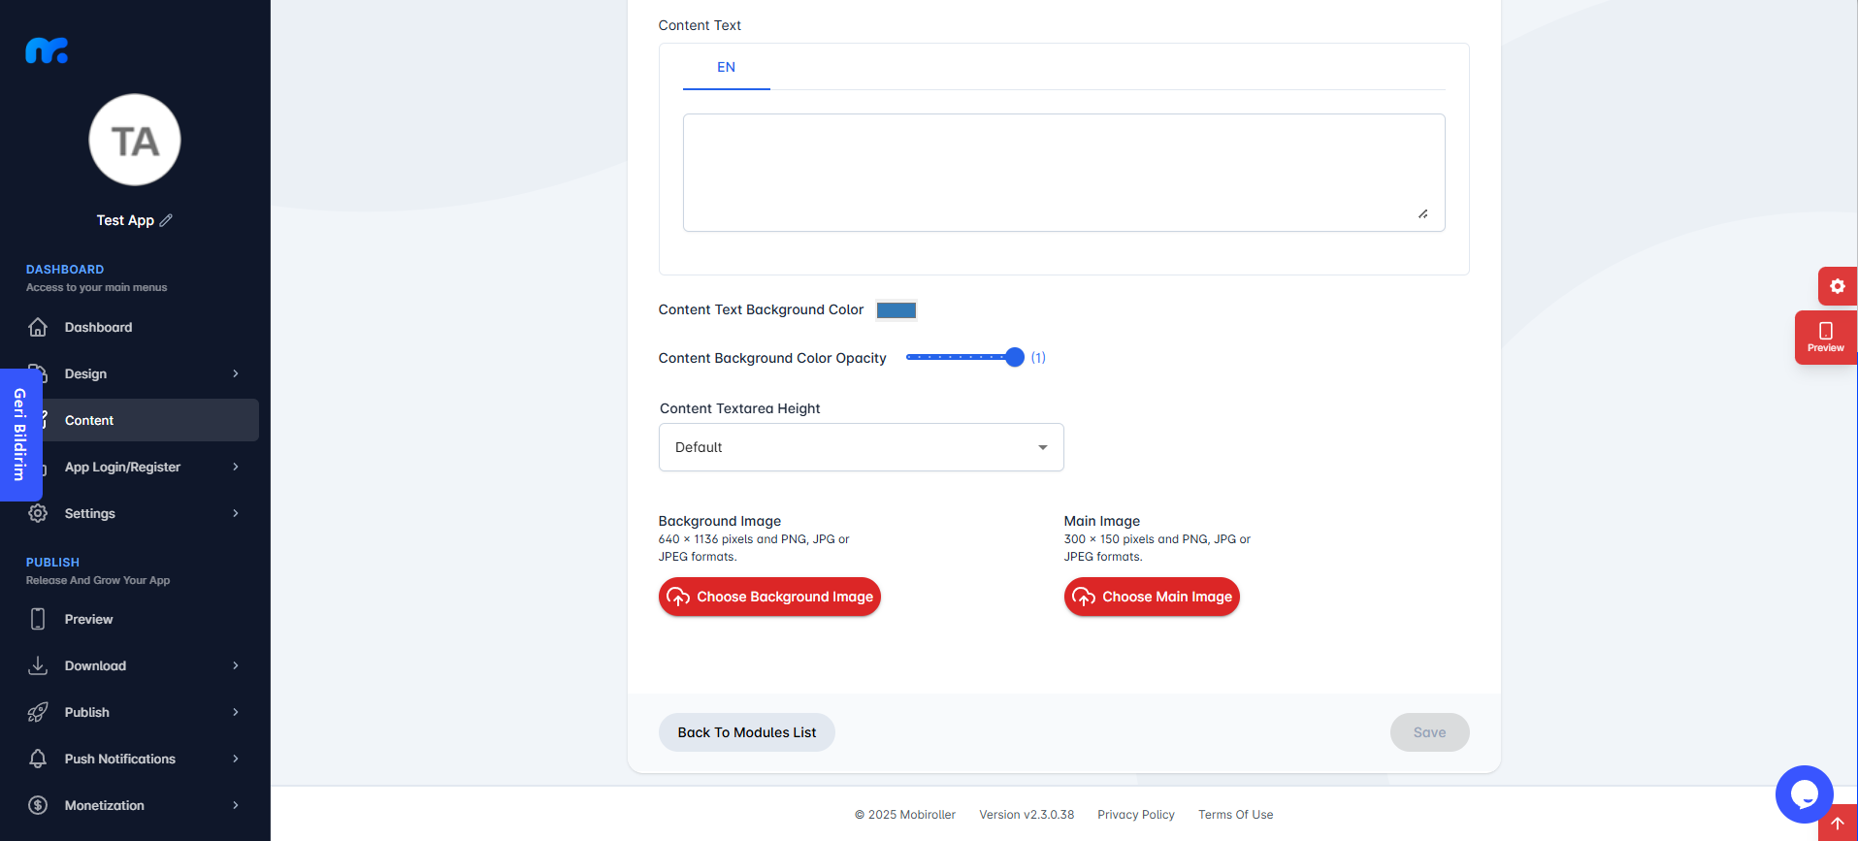Click the Preview phone icon in sidebar

[38, 619]
